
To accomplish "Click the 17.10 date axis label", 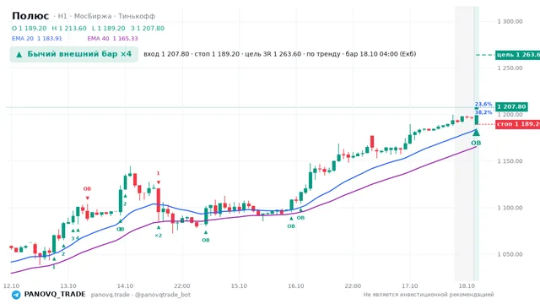I will 410,285.
